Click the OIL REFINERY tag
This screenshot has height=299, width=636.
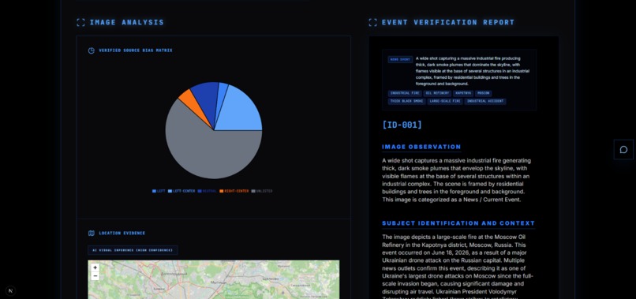pyautogui.click(x=437, y=93)
